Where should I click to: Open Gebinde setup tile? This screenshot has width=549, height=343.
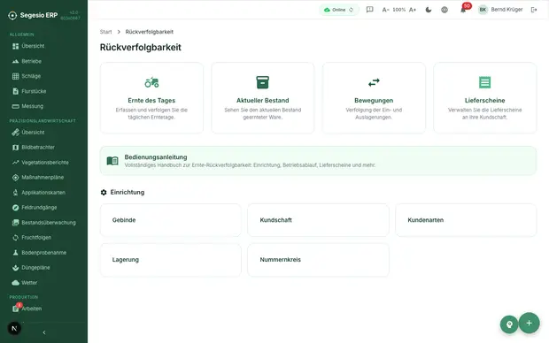point(171,220)
